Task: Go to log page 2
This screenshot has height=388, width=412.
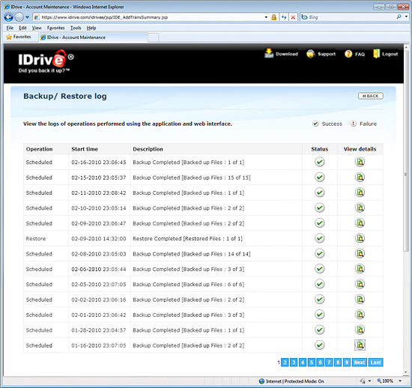Action: coord(285,363)
